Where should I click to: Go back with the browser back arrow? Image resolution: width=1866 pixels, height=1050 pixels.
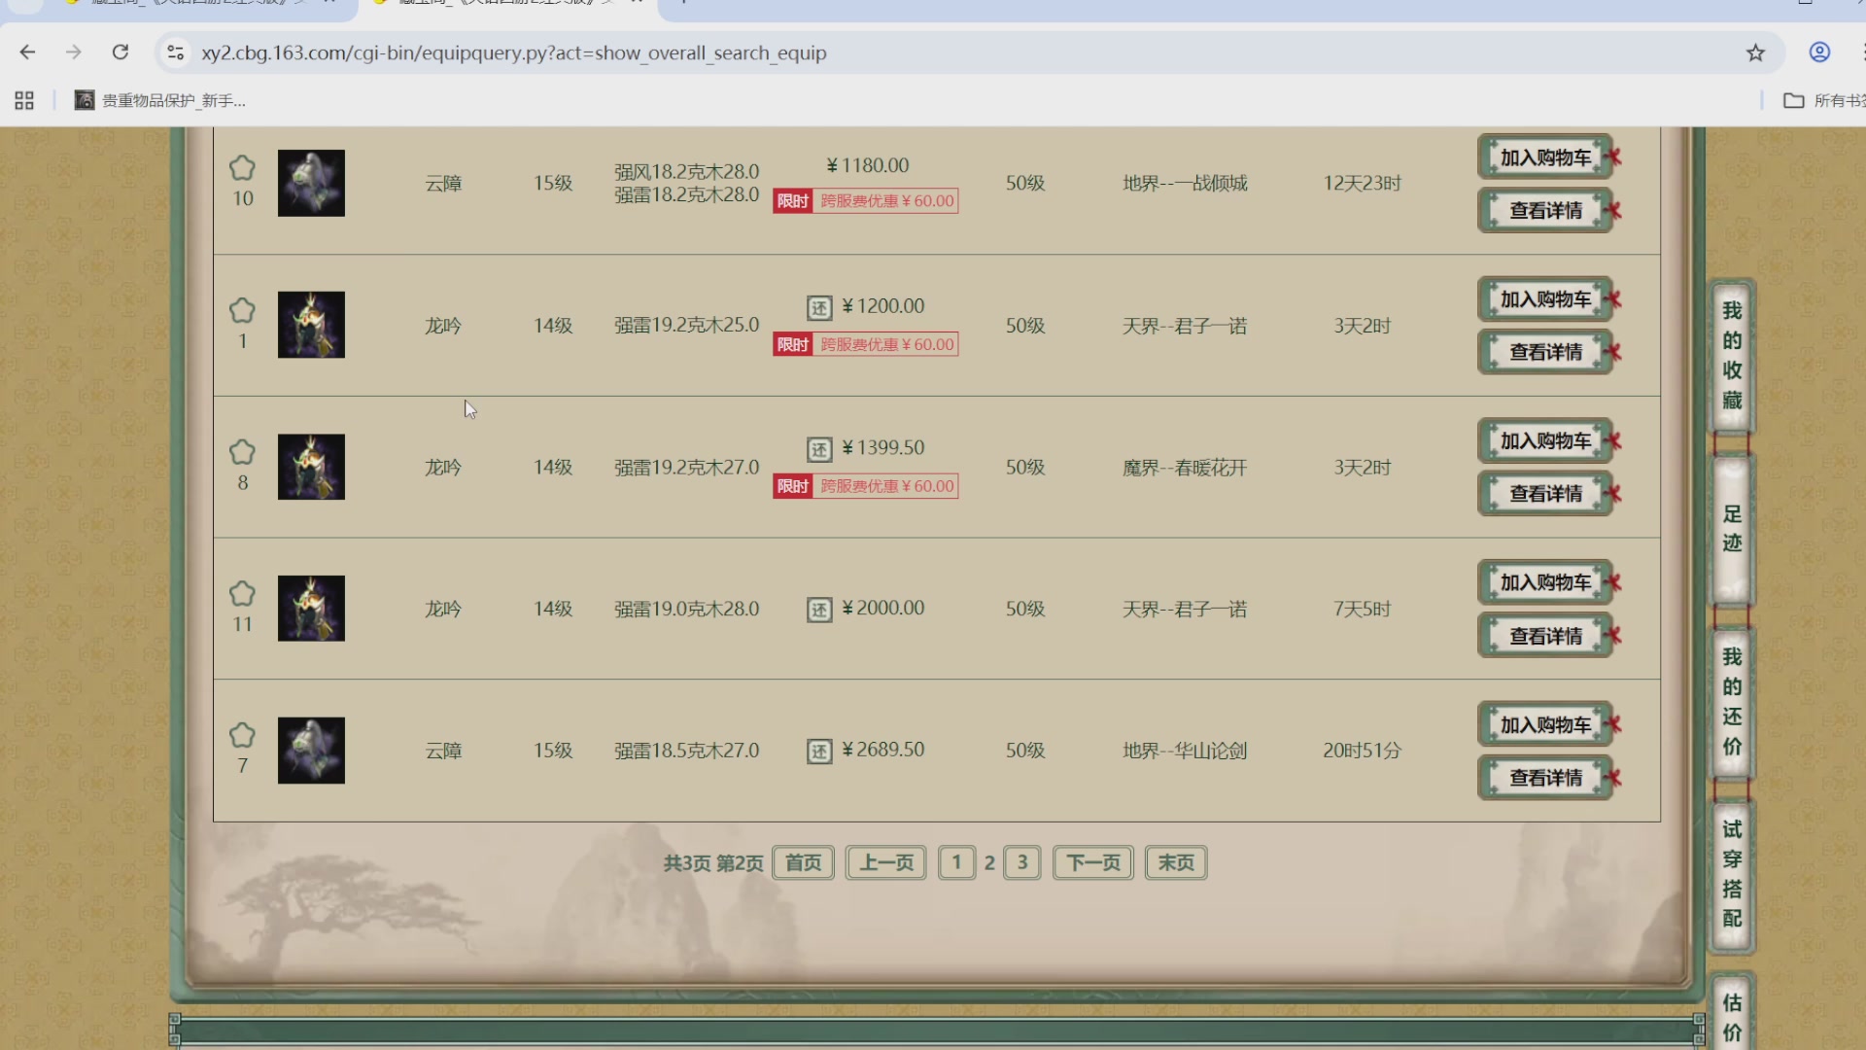(x=27, y=52)
